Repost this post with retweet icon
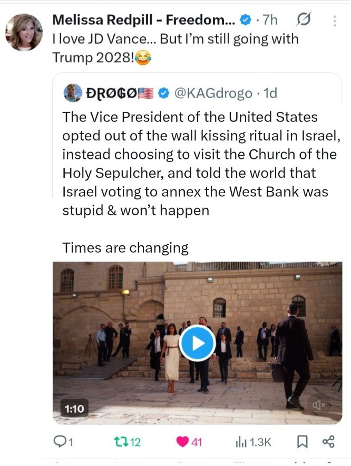The width and height of the screenshot is (351, 466). pyautogui.click(x=120, y=441)
